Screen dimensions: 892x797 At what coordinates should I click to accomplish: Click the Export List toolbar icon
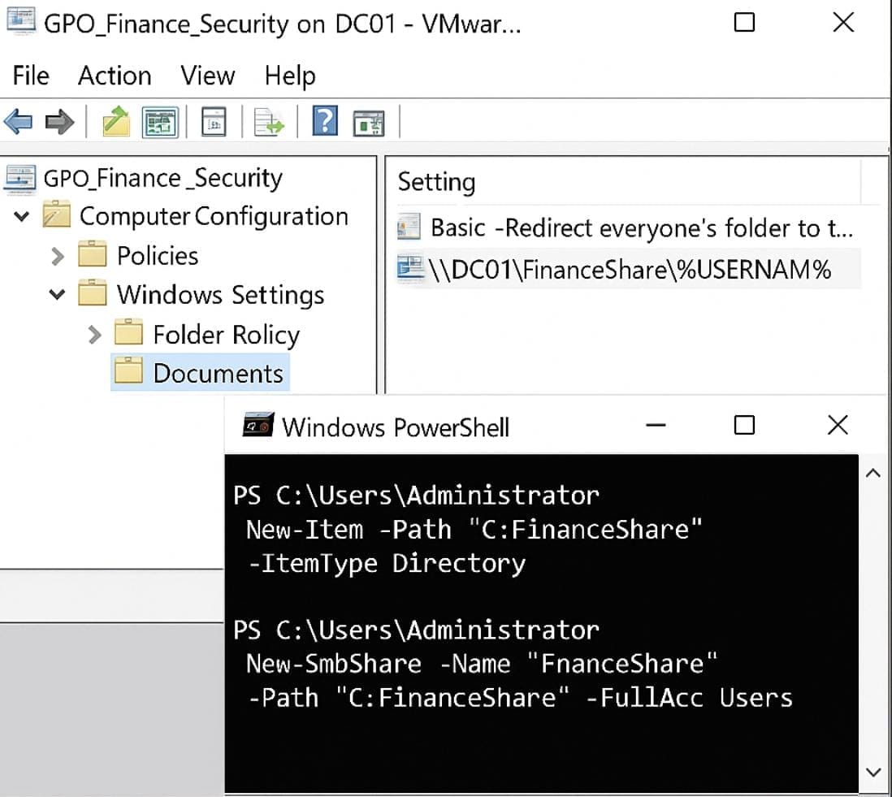[269, 123]
